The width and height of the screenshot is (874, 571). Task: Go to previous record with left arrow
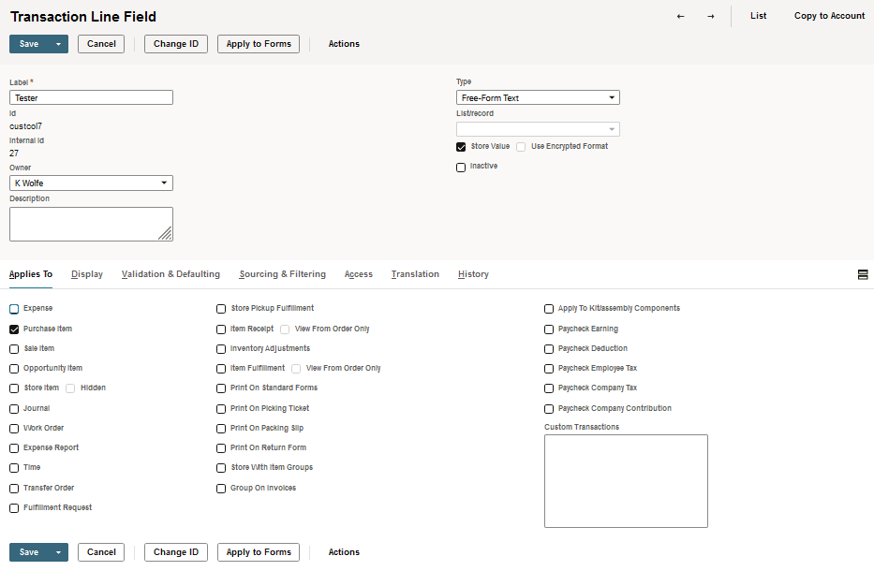[680, 16]
